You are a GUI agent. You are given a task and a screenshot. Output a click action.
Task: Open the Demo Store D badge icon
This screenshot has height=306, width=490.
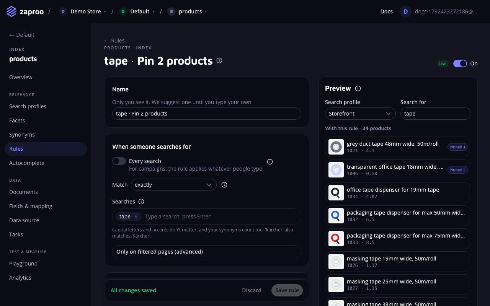click(x=63, y=11)
